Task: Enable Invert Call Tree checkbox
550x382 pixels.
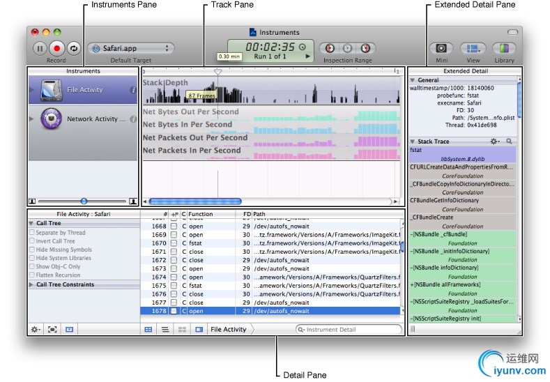Action: [32, 240]
